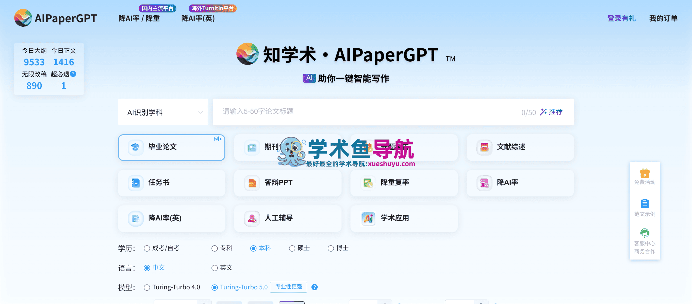Viewport: 692px width, 304px height.
Task: Click the help icon beside 专业性更强
Action: 314,287
